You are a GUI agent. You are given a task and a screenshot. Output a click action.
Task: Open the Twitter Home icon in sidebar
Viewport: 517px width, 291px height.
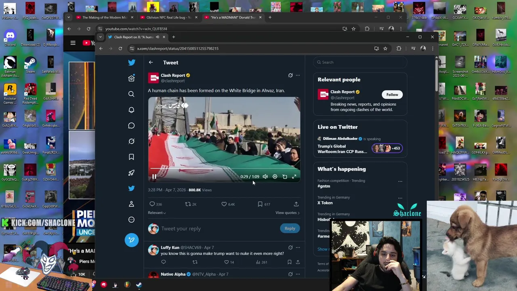click(x=131, y=78)
